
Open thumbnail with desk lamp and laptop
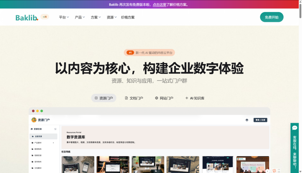tap(113, 164)
